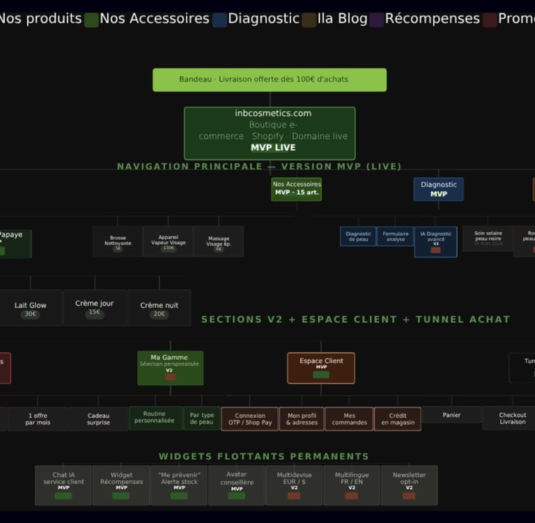
Task: Click the Soin solaire peau noire node
Action: tap(488, 238)
